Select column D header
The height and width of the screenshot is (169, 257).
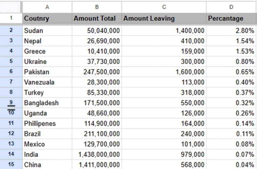(x=231, y=7)
